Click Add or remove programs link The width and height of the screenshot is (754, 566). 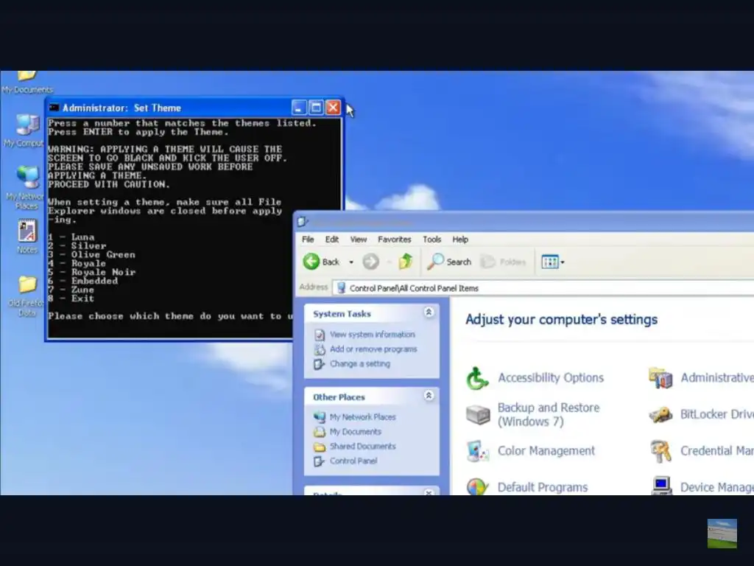click(x=373, y=349)
